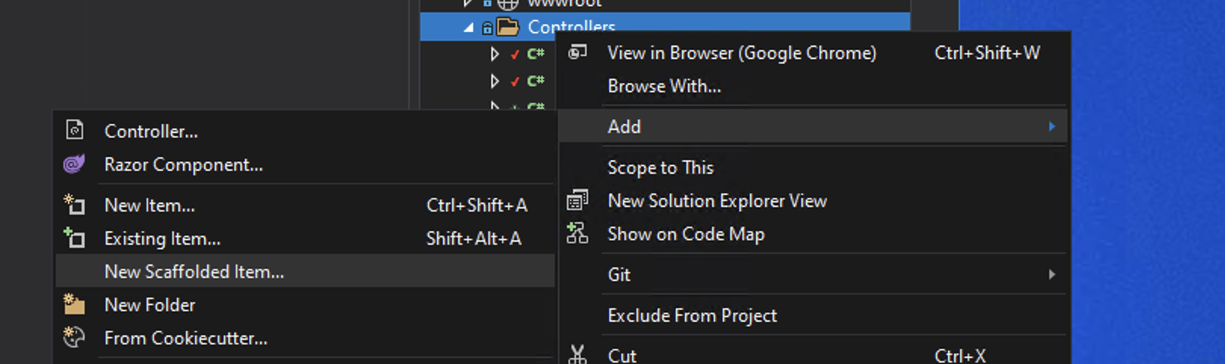Viewport: 1225px width, 364px height.
Task: Select New Scaffolded Item... menu entry
Action: click(x=194, y=272)
